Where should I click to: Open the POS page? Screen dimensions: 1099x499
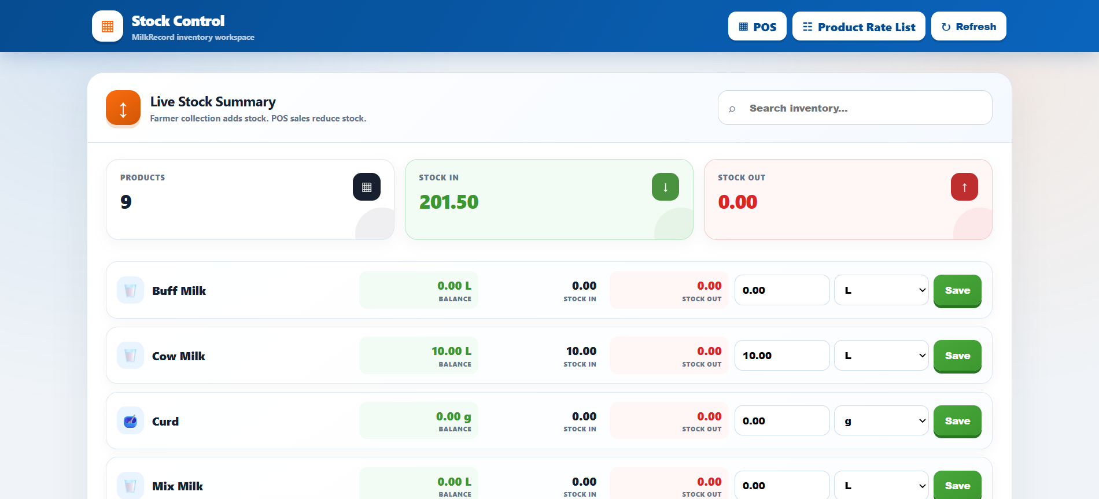point(757,26)
